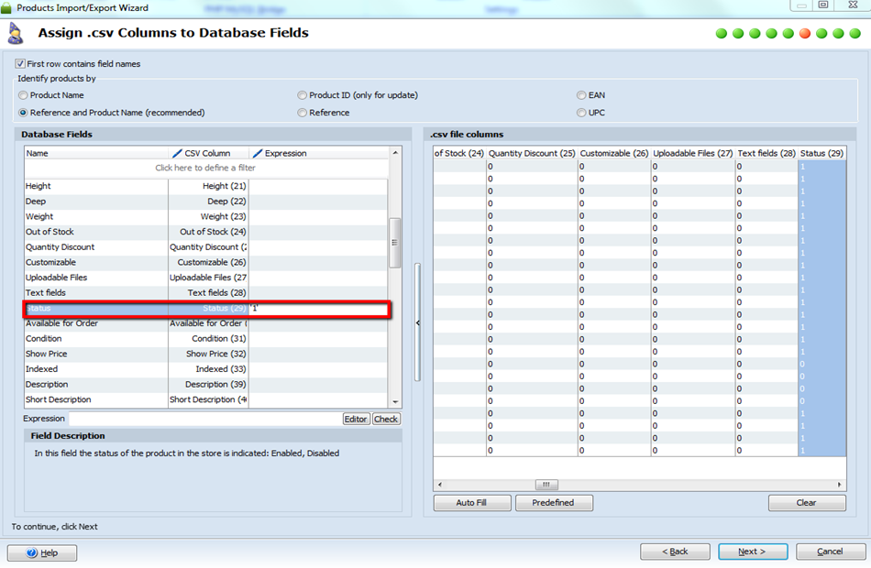This screenshot has height=568, width=871.
Task: Click the Products Import/Export Wizard title bar icon
Action: point(7,7)
